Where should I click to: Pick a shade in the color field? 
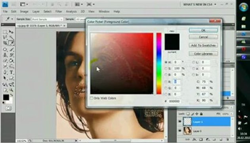(x=122, y=64)
